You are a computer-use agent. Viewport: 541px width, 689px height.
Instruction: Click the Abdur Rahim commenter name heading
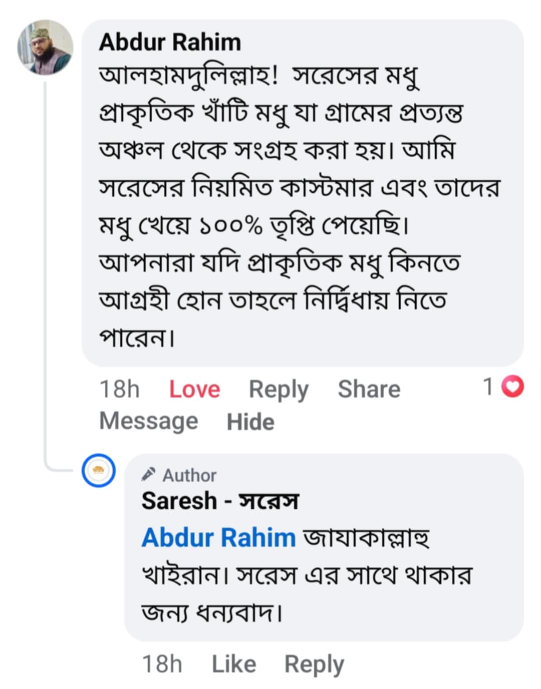pos(170,42)
